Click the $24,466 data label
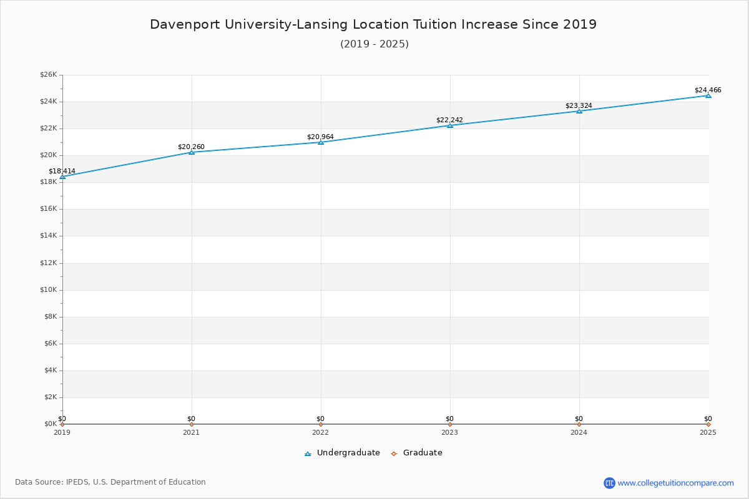Screen dimensions: 749x499 708,90
